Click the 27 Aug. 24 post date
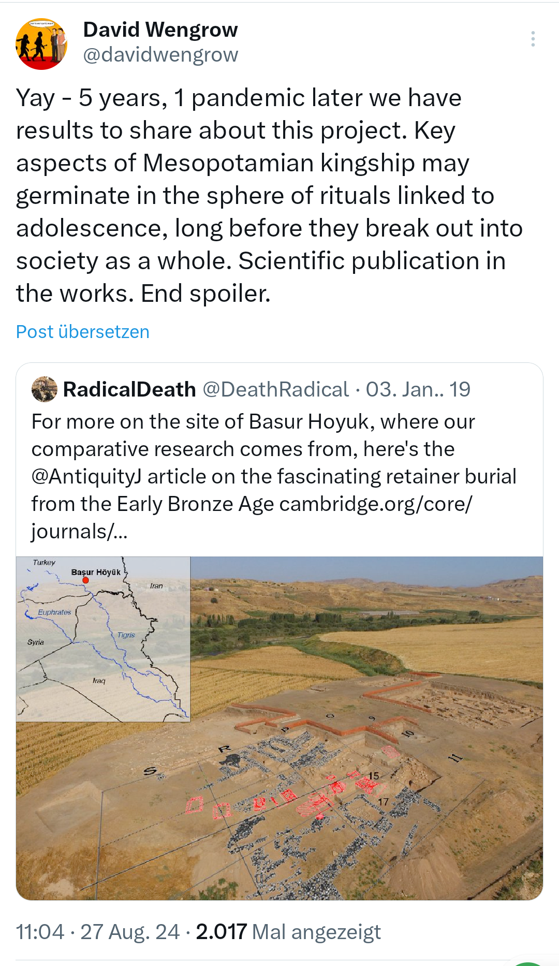This screenshot has height=966, width=559. click(x=130, y=932)
